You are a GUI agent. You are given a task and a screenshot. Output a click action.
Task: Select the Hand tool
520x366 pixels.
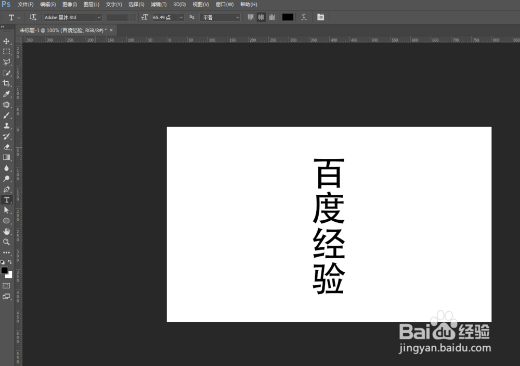click(7, 231)
